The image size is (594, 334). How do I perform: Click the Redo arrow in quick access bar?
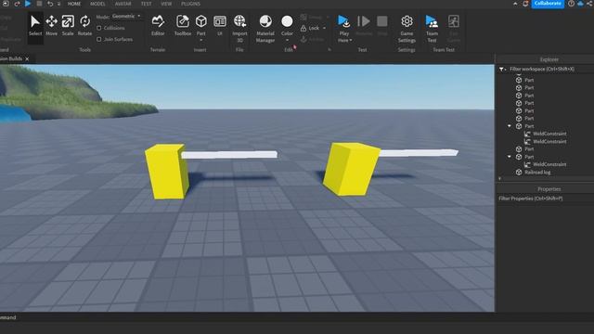(17, 4)
